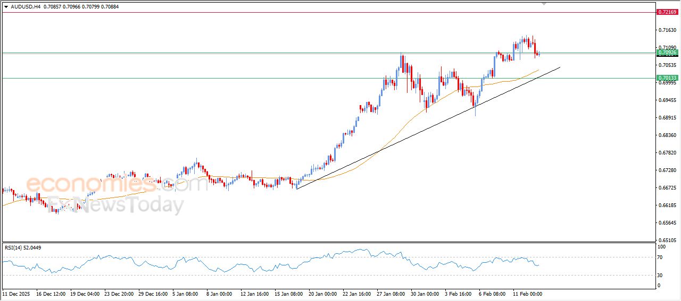The image size is (681, 301).
Task: Click the 20 Jan 00:00 time label
Action: (x=323, y=293)
